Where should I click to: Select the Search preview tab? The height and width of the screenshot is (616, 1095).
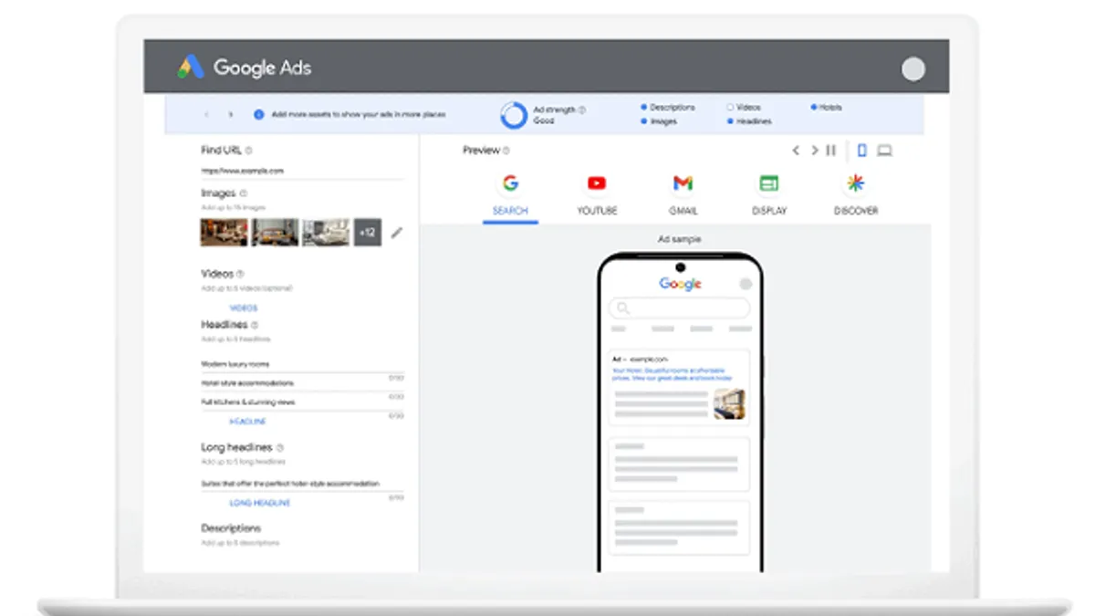510,194
